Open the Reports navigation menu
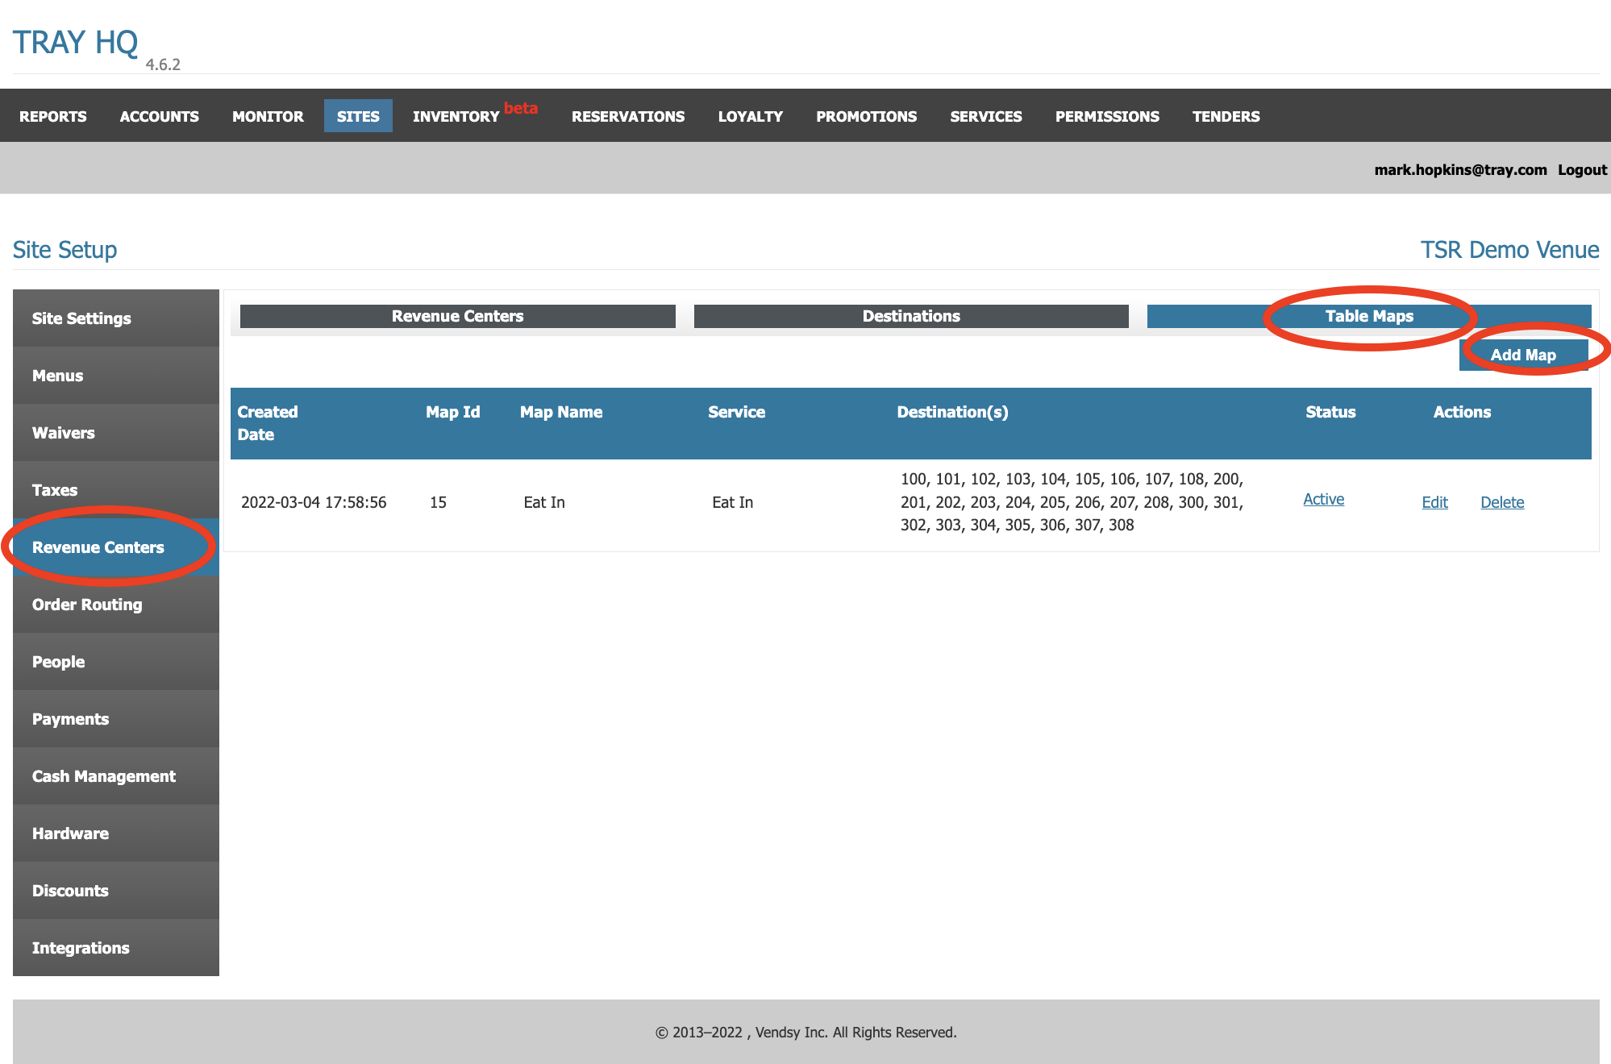This screenshot has width=1611, height=1064. 53,116
